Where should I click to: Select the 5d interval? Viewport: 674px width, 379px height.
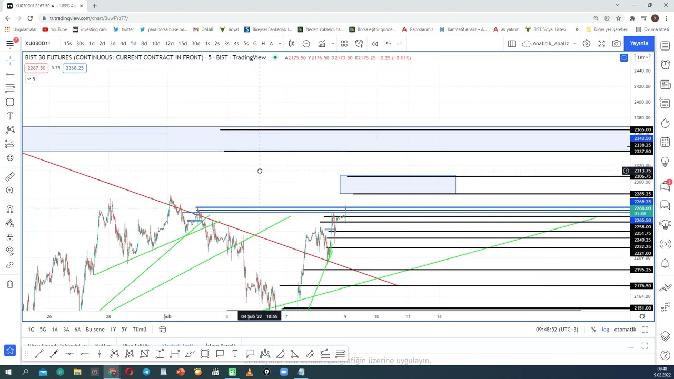134,43
